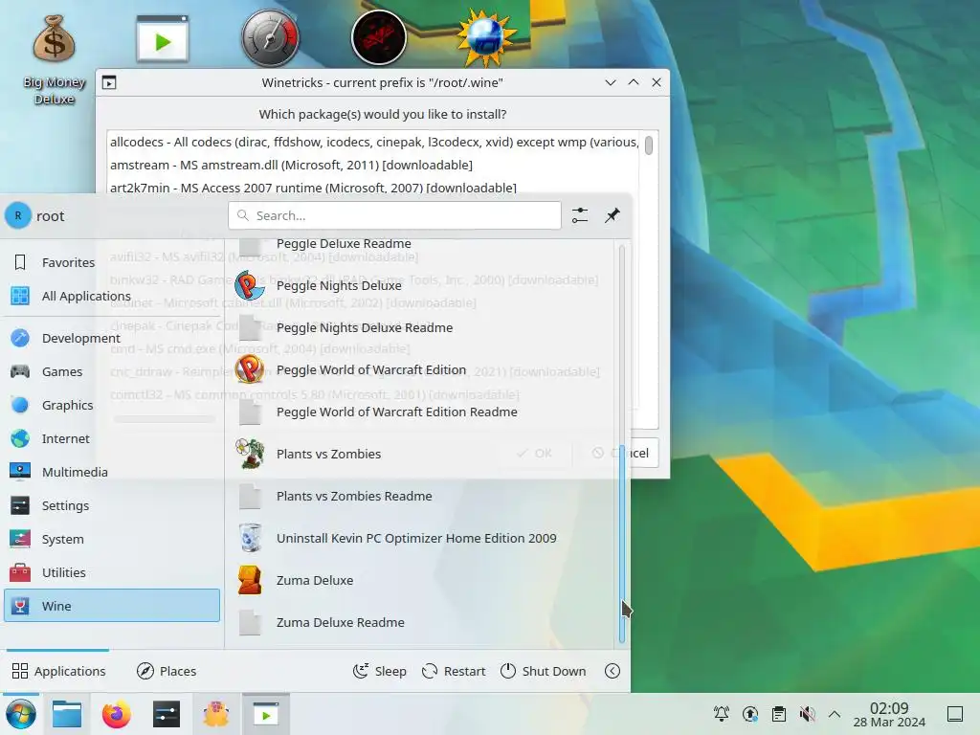Select All Applications category
The image size is (980, 735).
click(x=112, y=296)
